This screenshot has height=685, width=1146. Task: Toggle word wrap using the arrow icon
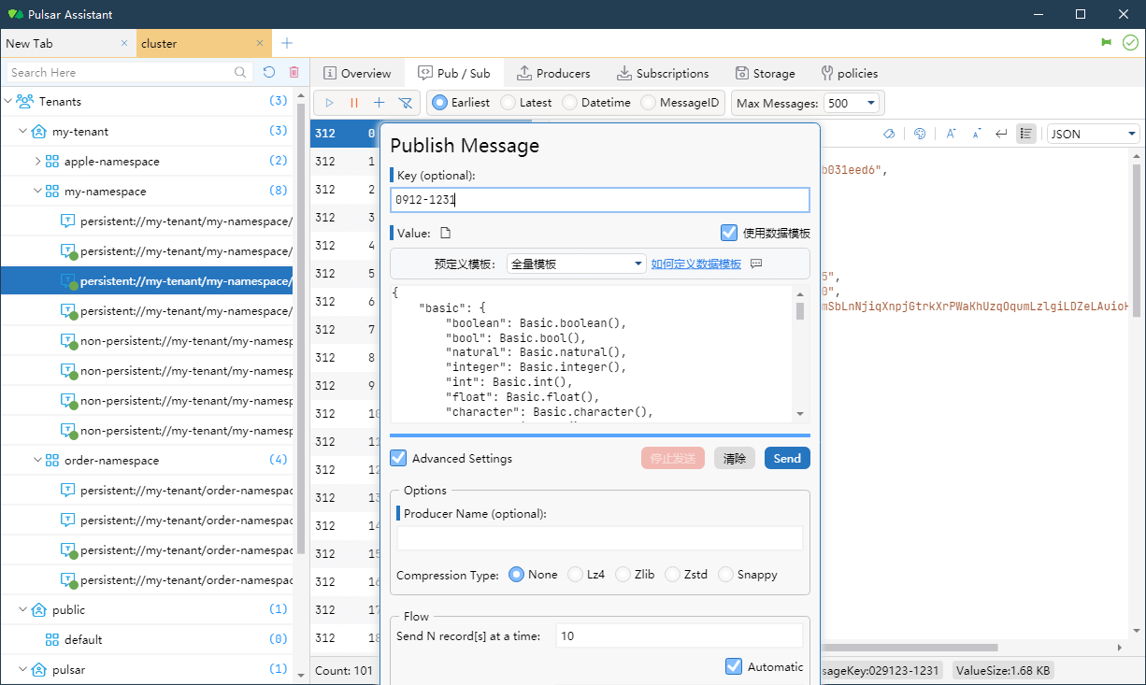click(x=1000, y=134)
